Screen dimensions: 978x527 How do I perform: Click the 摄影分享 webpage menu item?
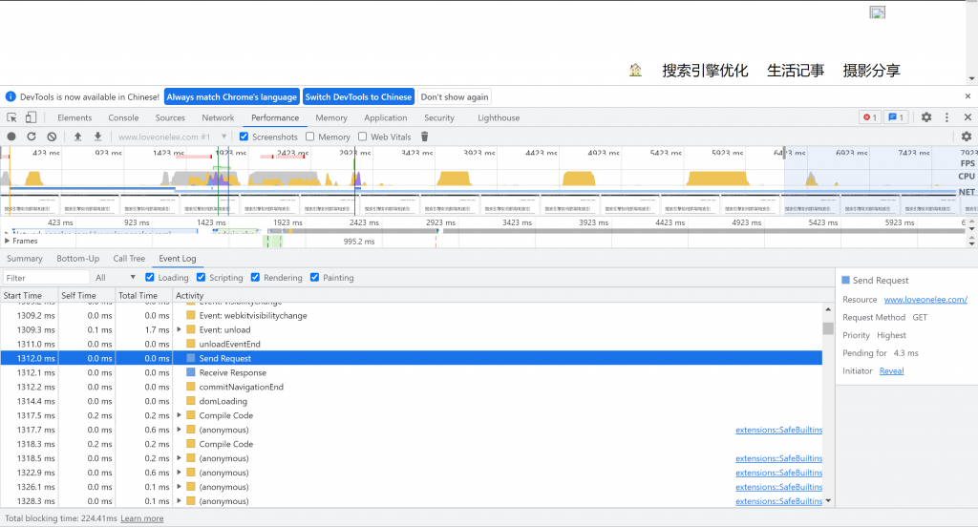coord(871,71)
